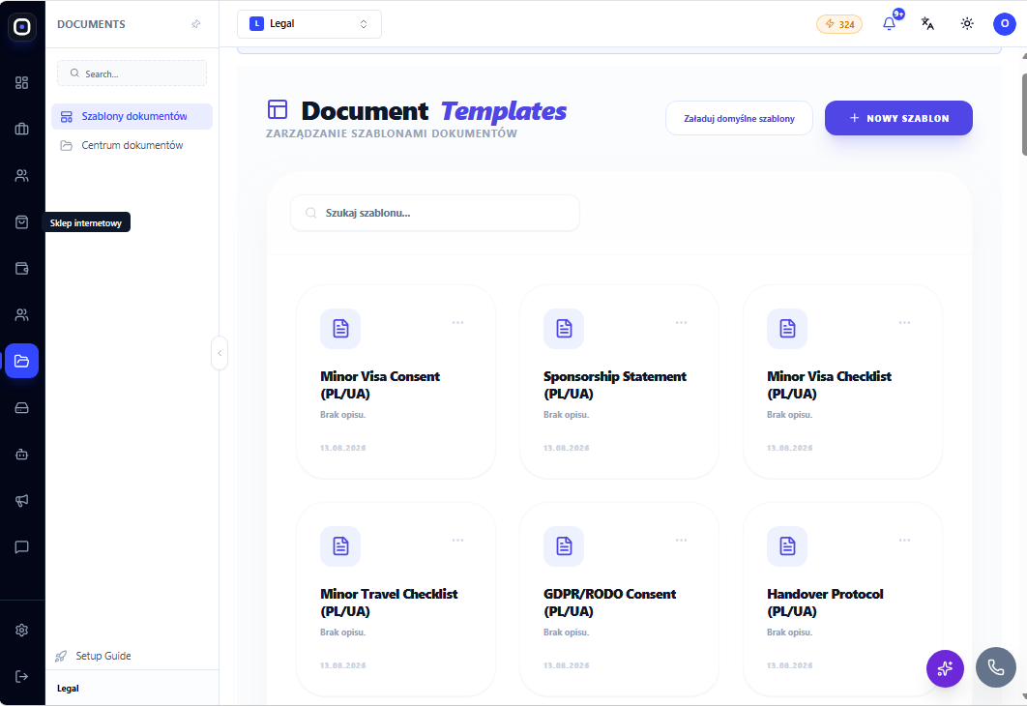1027x706 pixels.
Task: Open the robot bot icon in sidebar
Action: (x=21, y=454)
